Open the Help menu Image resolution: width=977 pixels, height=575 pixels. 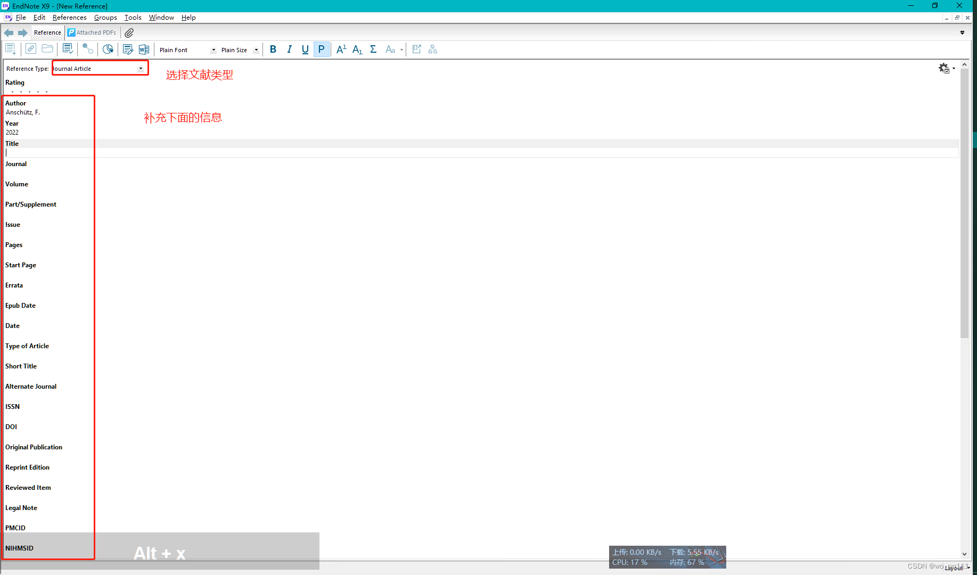(x=188, y=18)
